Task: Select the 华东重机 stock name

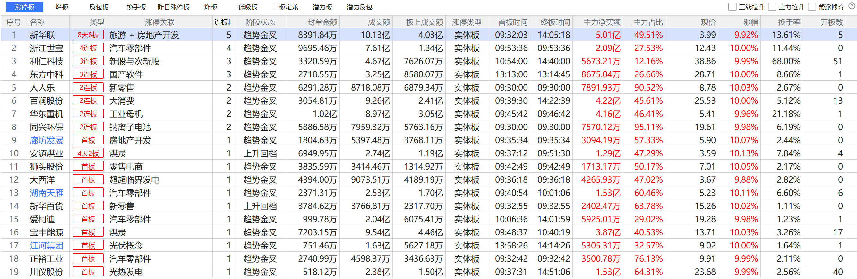Action: coord(46,114)
